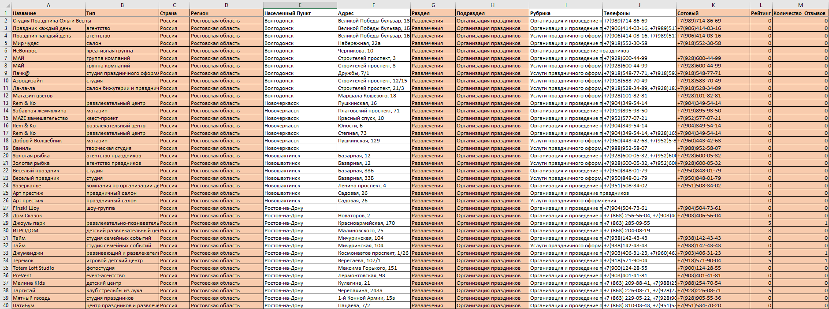Select the "Количество Отзывов" header cell

[x=800, y=13]
